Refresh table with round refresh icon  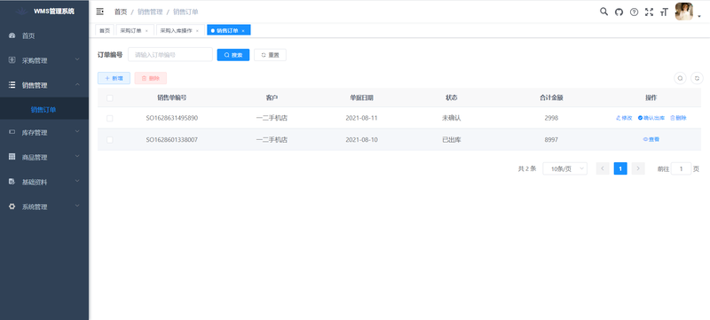[x=698, y=78]
